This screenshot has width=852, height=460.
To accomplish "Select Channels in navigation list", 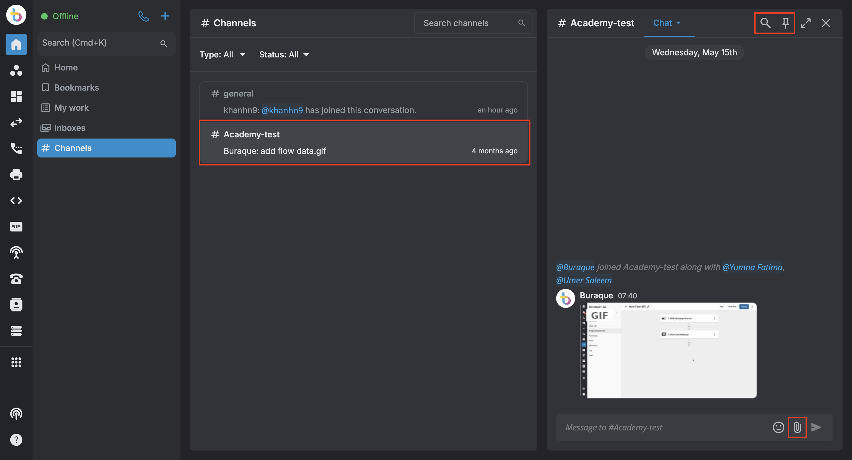I will 106,148.
